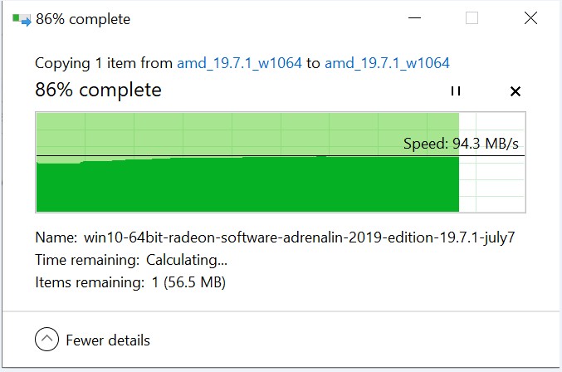Screen dimensions: 562x372
Task: Click the large 86% complete heading
Action: tap(98, 90)
